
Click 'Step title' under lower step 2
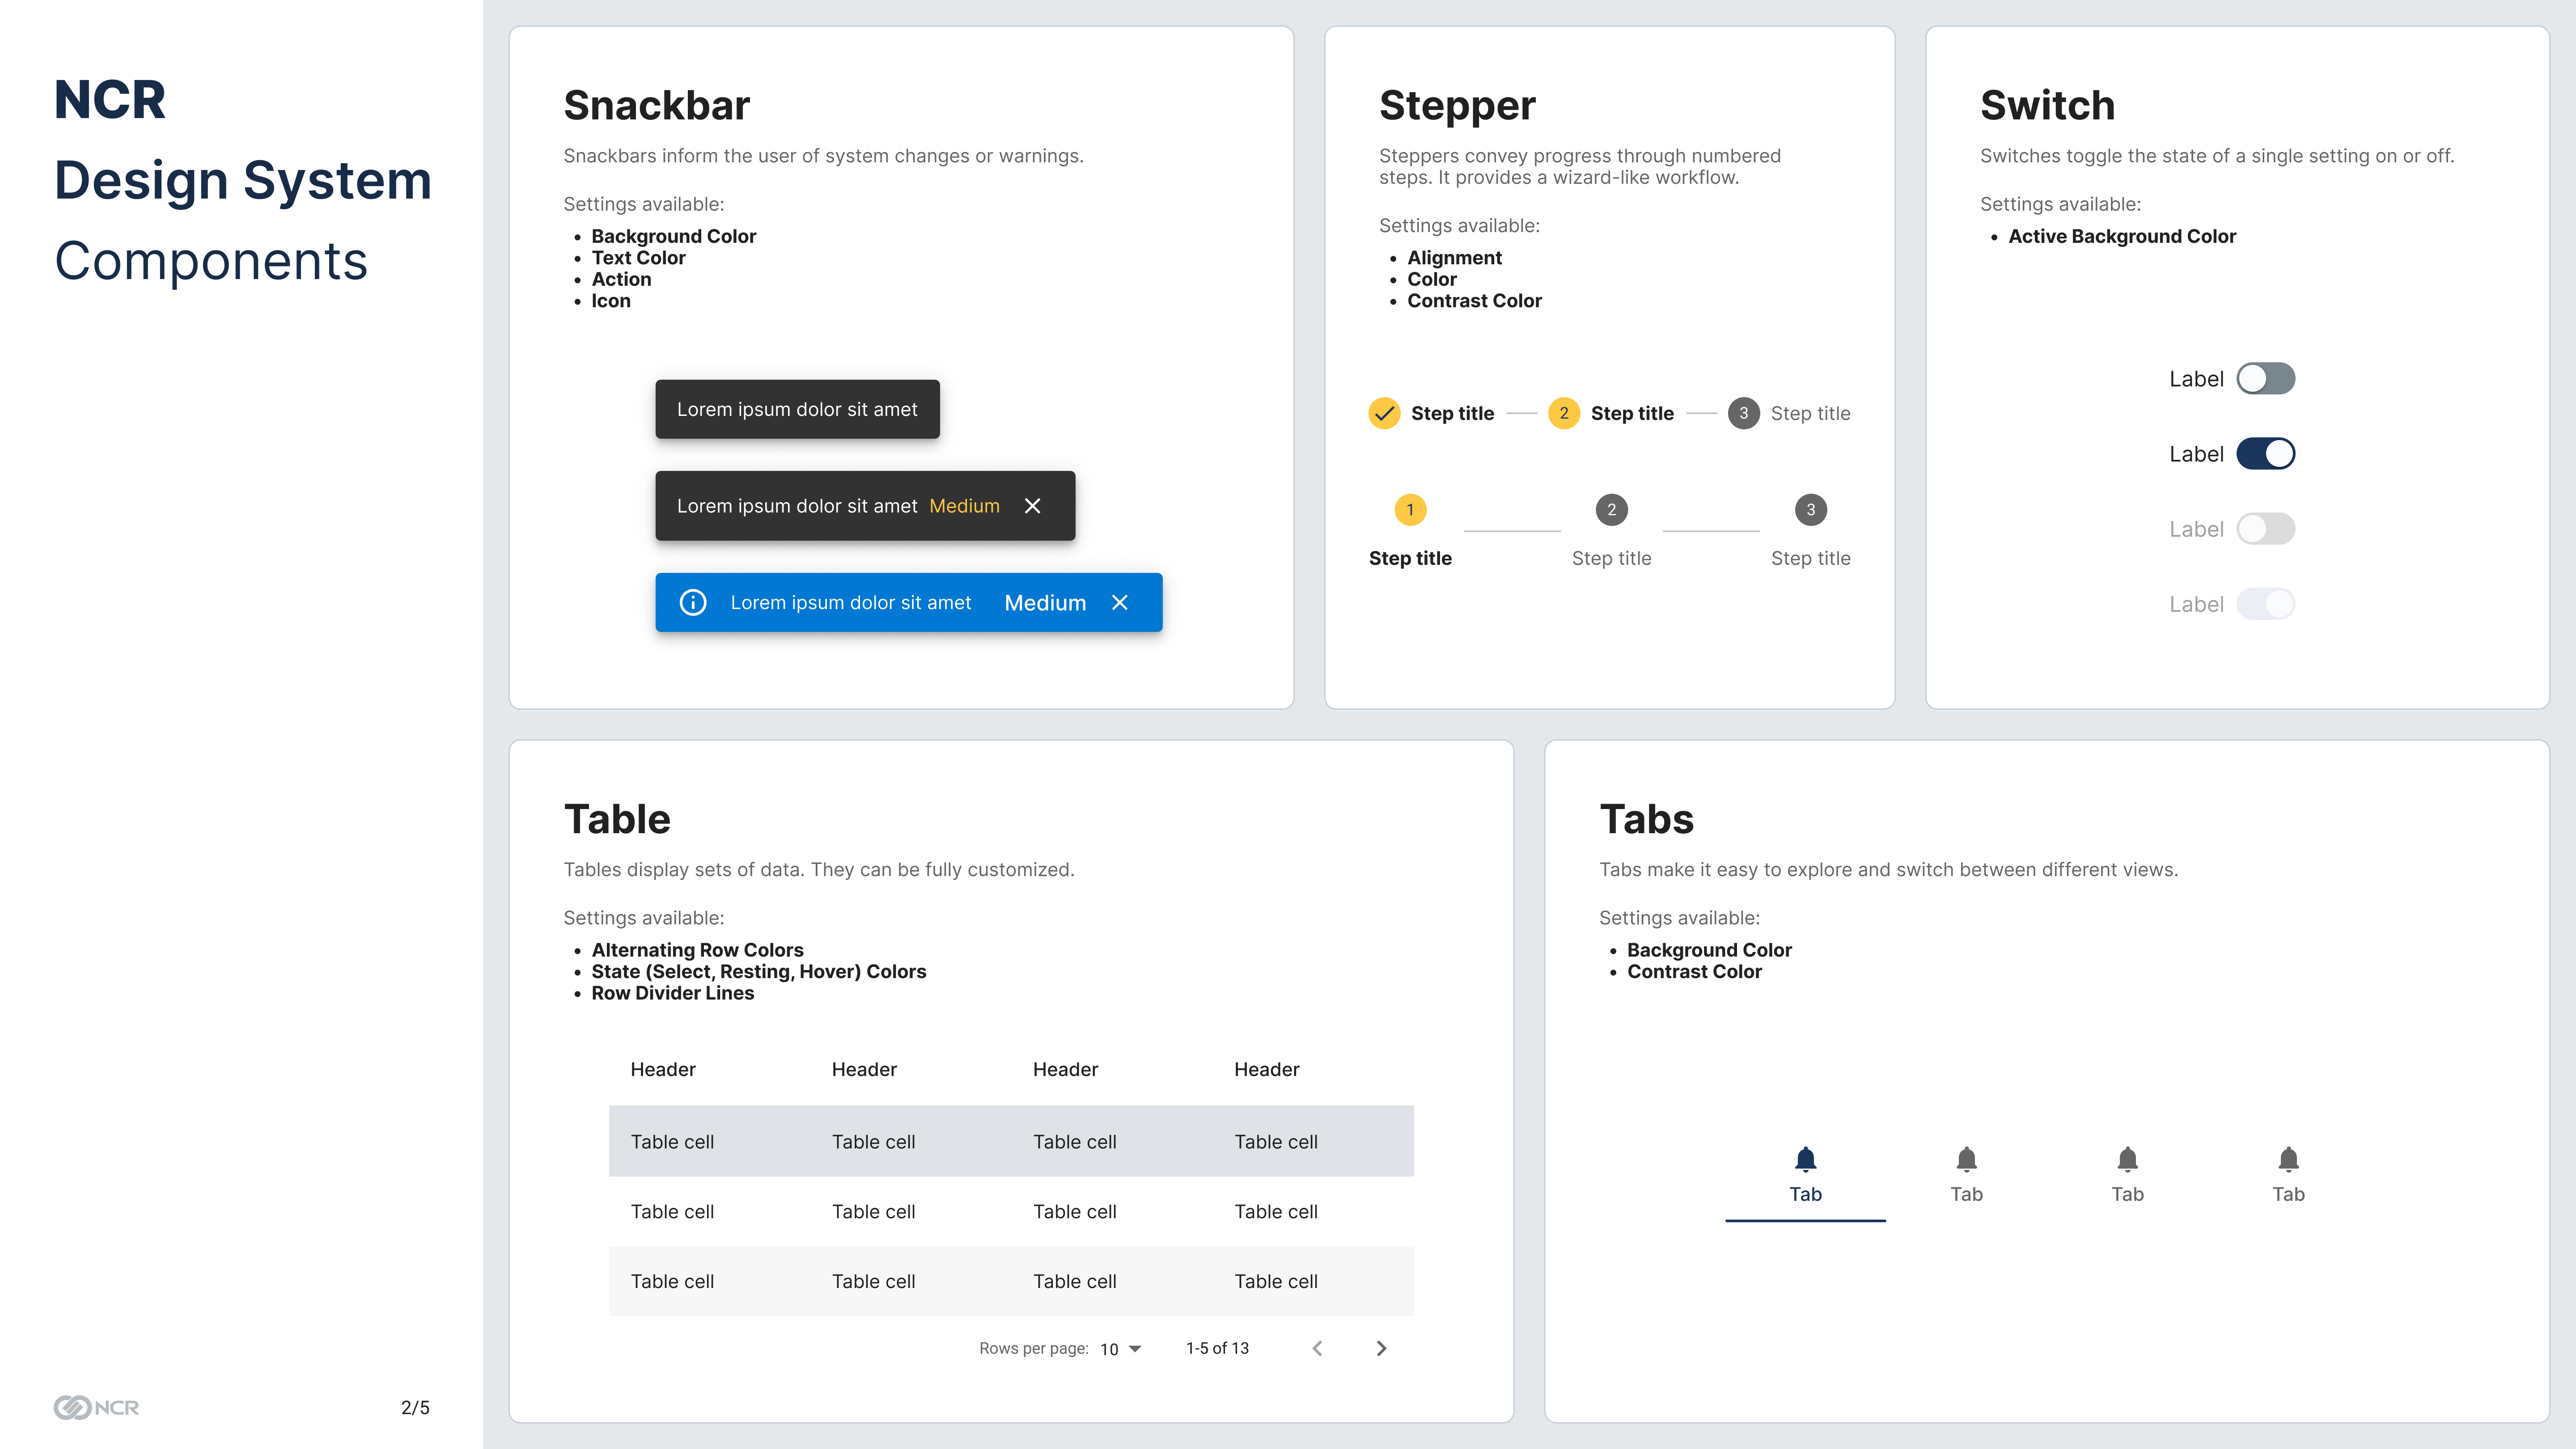[1611, 558]
